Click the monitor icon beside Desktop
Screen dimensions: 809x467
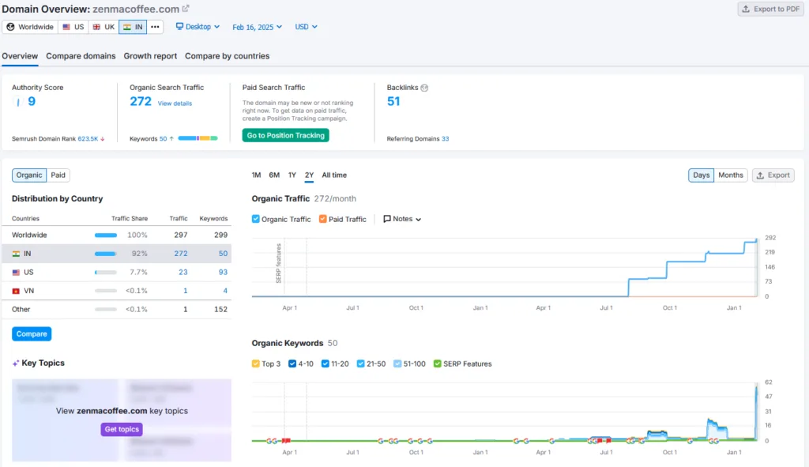tap(179, 26)
